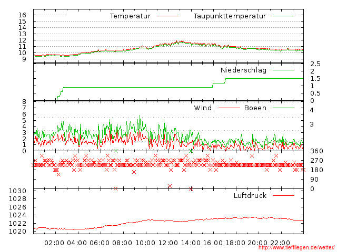The height and width of the screenshot is (252, 337).
Task: Click the 90 wind direction axis value
Action: [x=314, y=180]
